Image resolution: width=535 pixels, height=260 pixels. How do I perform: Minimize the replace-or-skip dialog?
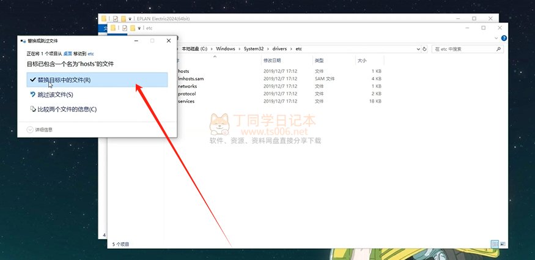136,40
